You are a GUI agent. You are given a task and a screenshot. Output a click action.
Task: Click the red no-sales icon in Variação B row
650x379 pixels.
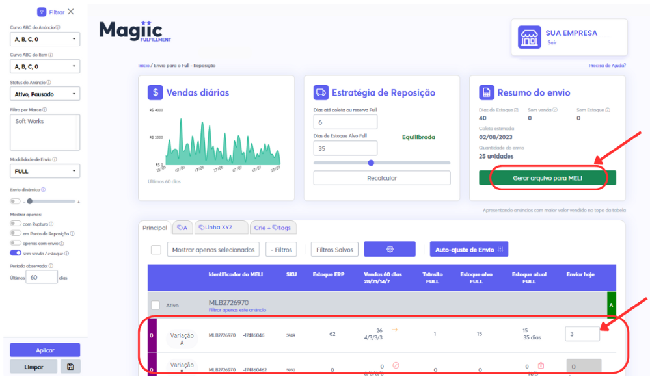396,365
